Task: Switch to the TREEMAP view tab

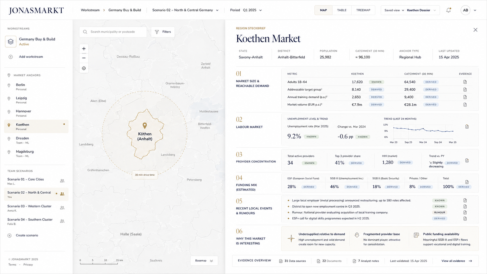Action: tap(363, 10)
